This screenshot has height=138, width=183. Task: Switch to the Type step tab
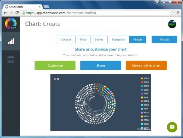point(83,39)
